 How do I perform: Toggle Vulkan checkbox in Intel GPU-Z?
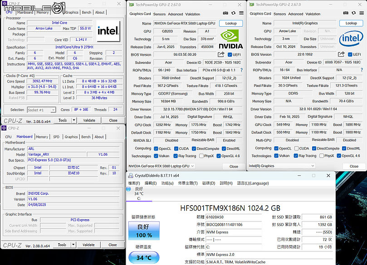click(276, 155)
